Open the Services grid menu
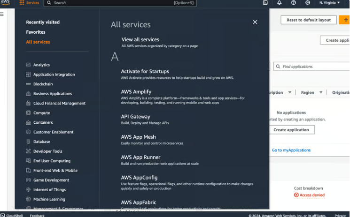This screenshot has height=217, width=350. point(29,3)
